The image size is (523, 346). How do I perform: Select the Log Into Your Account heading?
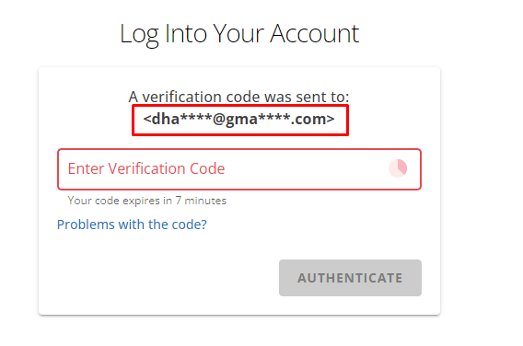(x=239, y=34)
